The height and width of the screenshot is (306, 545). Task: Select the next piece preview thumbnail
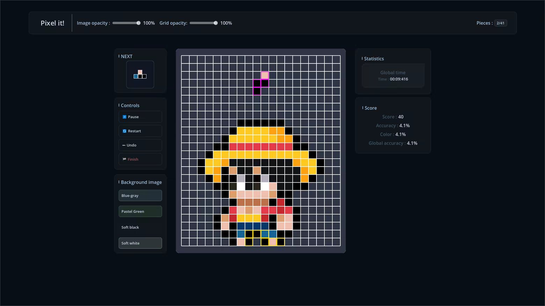[140, 75]
